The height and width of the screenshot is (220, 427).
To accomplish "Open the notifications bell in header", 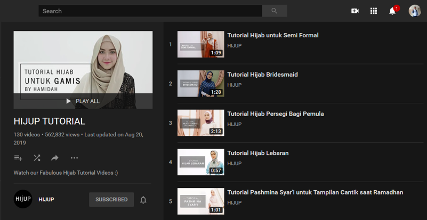I will click(392, 11).
